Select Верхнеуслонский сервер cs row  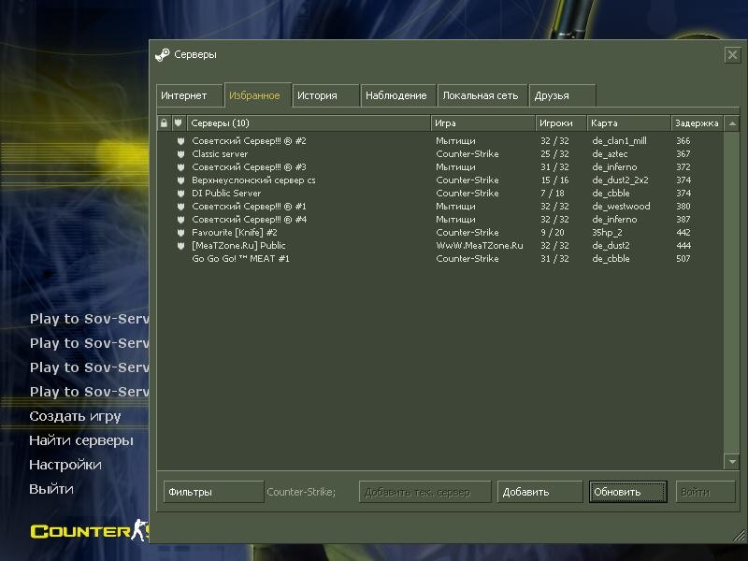click(x=439, y=180)
